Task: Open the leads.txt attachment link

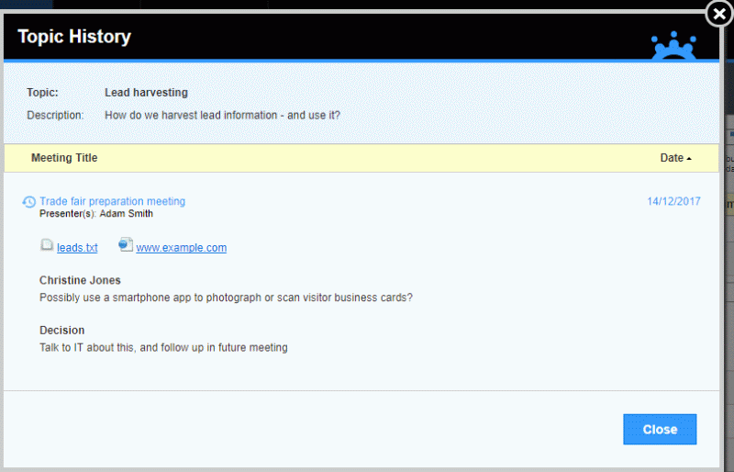Action: (x=77, y=248)
